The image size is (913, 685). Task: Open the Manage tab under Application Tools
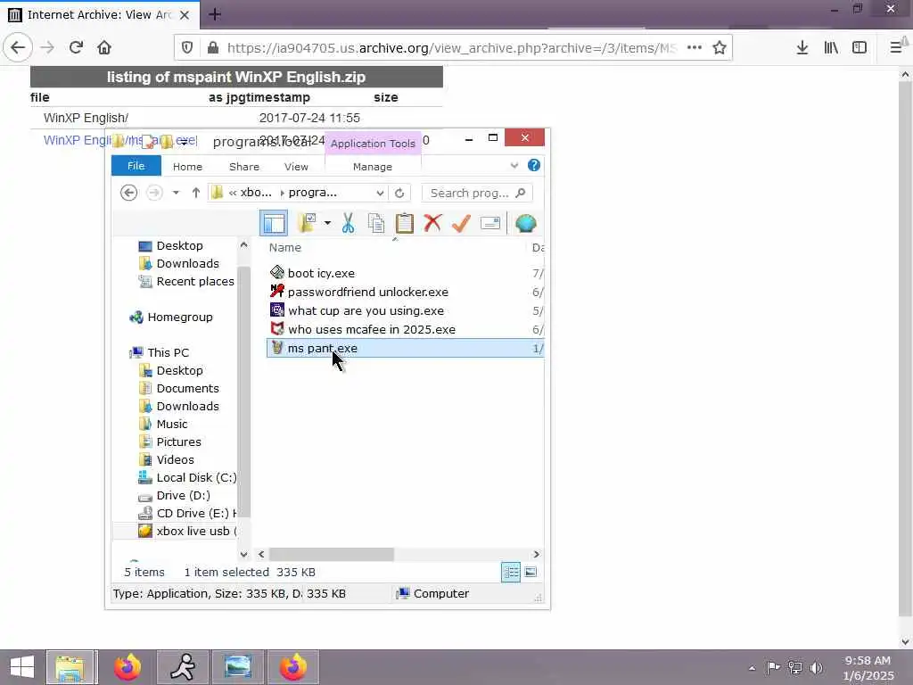click(373, 167)
